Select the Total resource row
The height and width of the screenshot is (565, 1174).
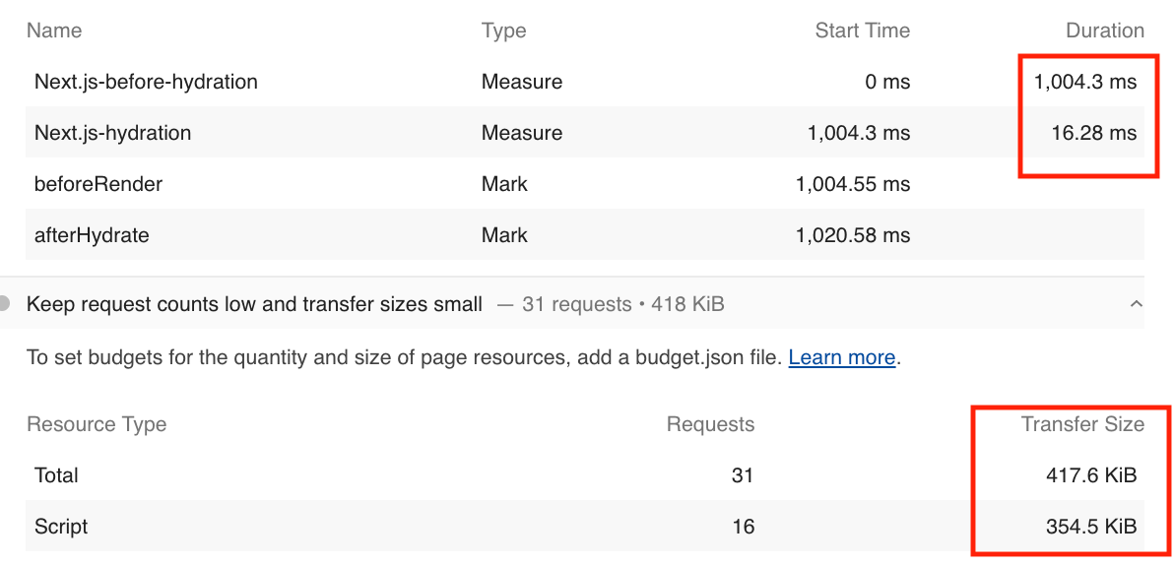click(585, 475)
